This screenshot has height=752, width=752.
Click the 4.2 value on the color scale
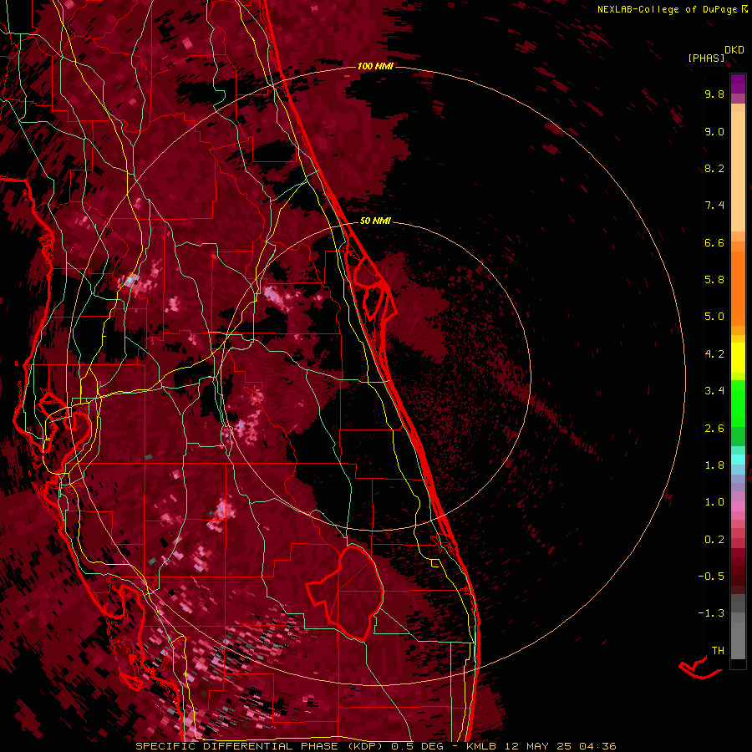click(x=714, y=354)
